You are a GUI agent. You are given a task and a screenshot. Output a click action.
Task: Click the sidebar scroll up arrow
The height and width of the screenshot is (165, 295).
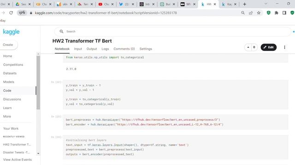(38, 54)
